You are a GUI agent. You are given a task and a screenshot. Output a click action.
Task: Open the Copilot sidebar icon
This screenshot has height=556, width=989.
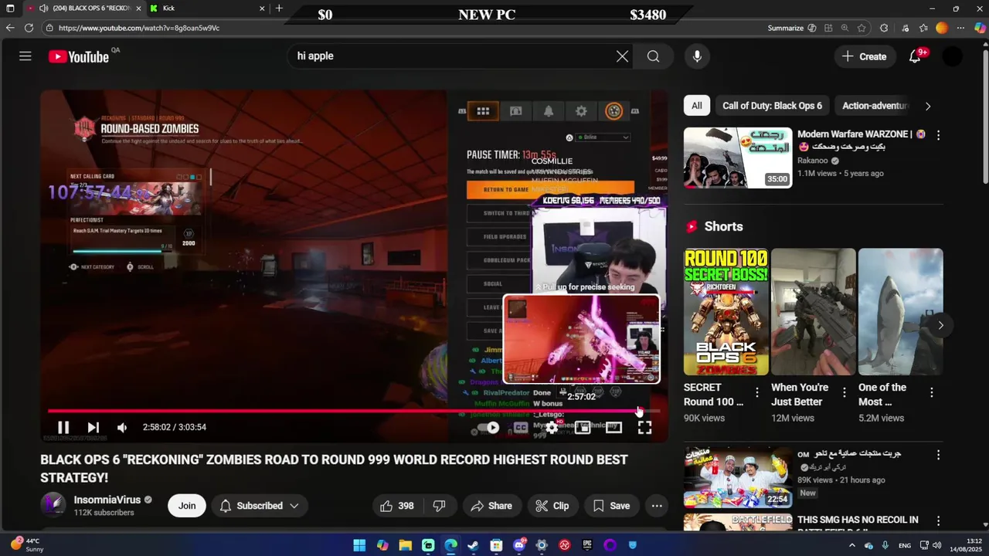pyautogui.click(x=979, y=28)
